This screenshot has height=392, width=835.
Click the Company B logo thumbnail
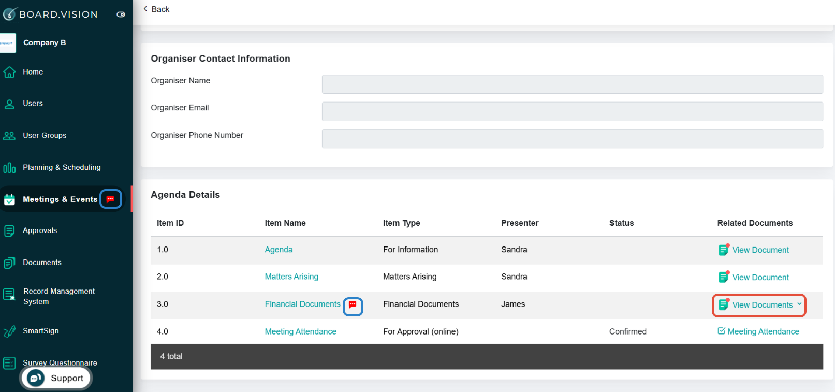pyautogui.click(x=8, y=43)
